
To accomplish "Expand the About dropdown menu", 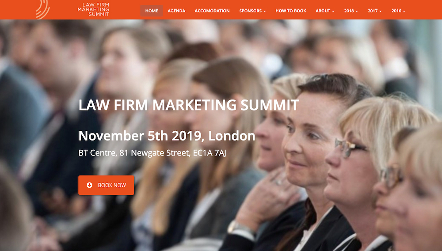I will 325,11.
